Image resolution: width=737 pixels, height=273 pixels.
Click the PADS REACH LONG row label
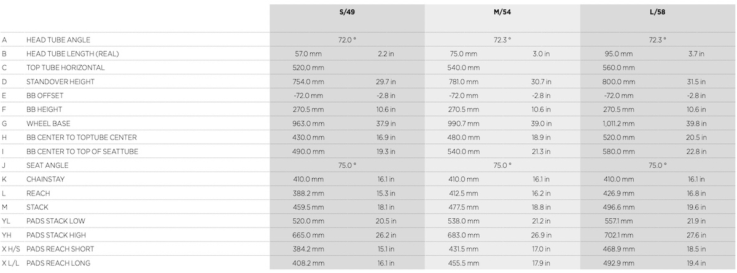58,263
